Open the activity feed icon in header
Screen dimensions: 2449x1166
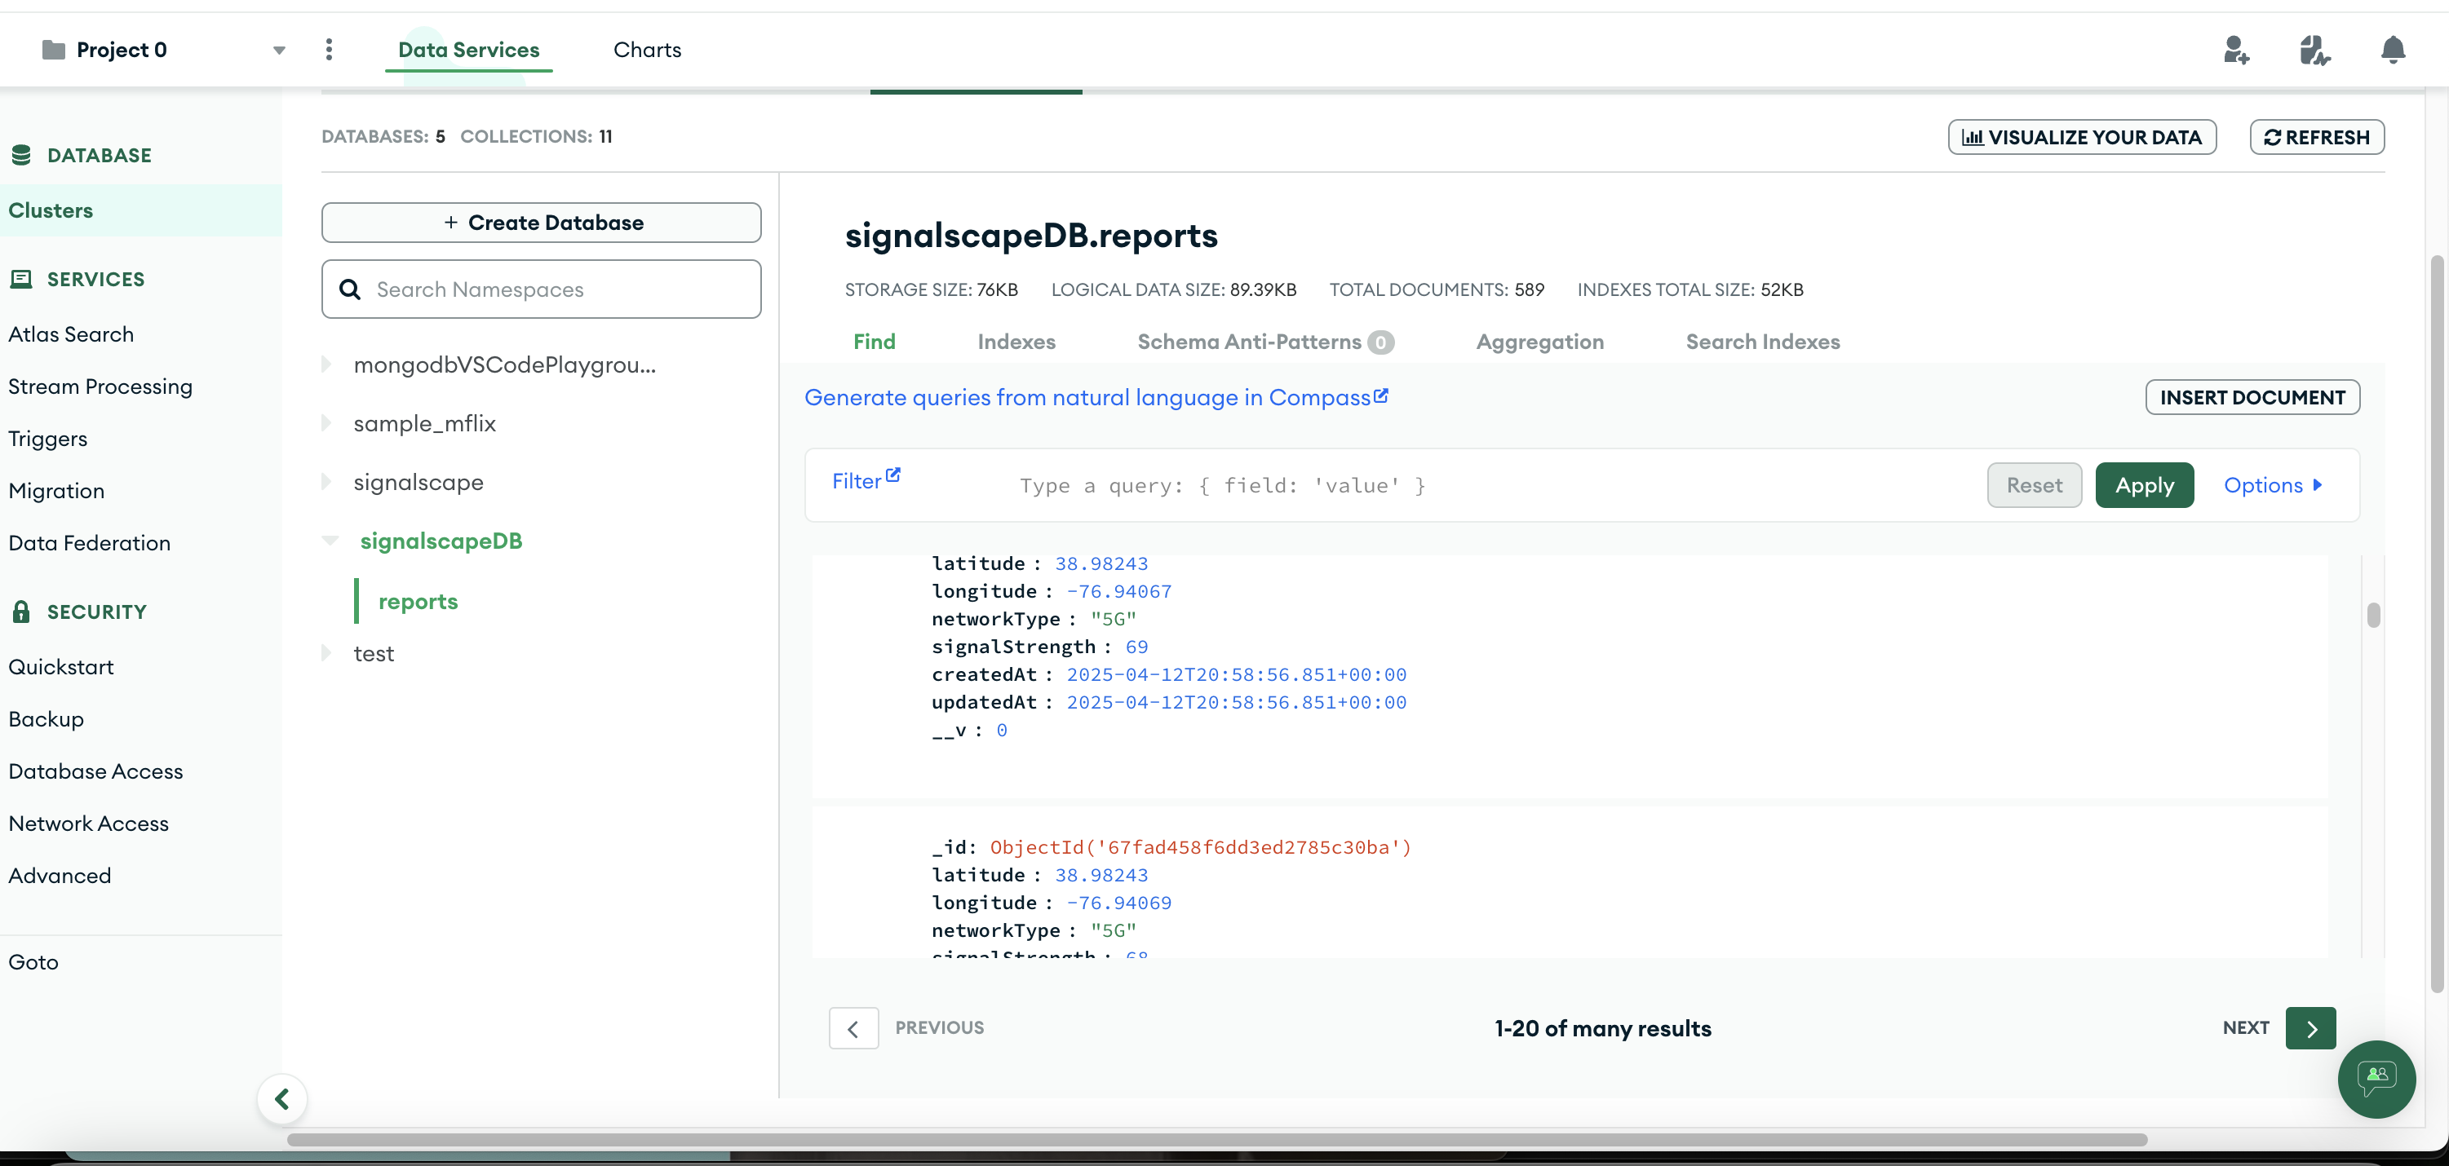(2314, 50)
